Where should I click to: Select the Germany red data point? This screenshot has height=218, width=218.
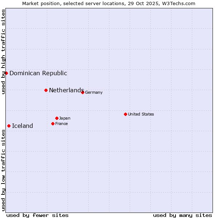[x=82, y=92]
